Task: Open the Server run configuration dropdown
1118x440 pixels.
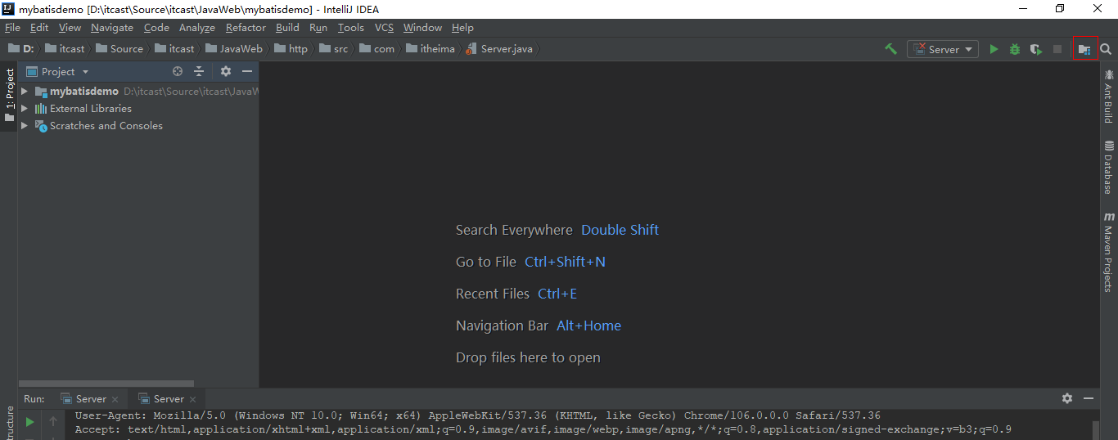Action: 943,49
